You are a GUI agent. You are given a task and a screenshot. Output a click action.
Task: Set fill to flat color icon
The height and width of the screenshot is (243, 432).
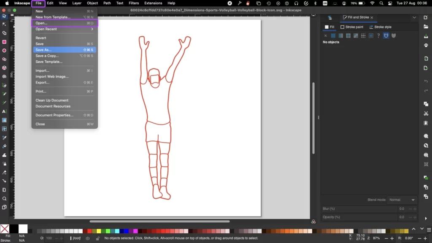tap(333, 36)
